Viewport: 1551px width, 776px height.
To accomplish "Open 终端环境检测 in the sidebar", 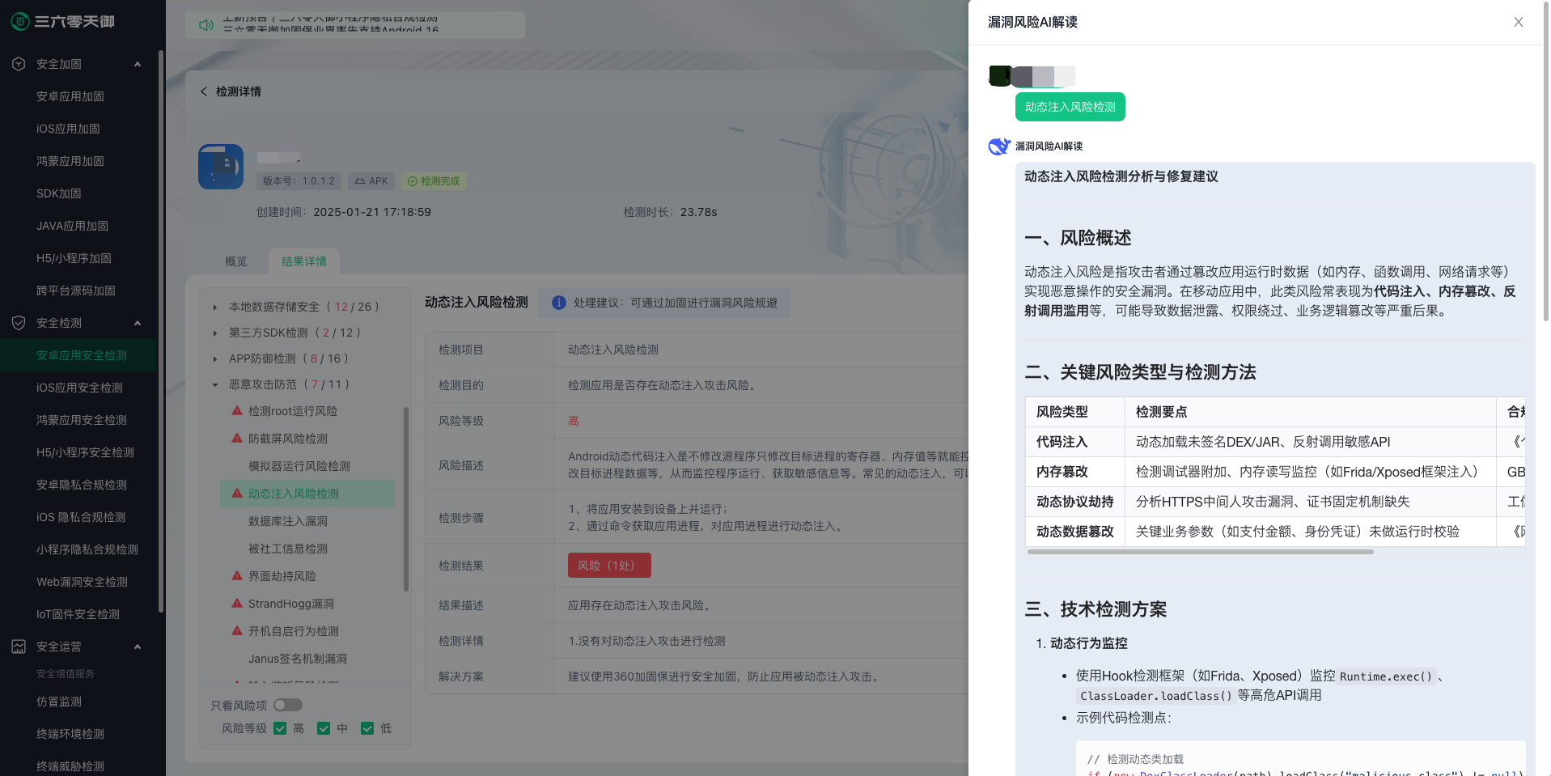I will coord(70,734).
